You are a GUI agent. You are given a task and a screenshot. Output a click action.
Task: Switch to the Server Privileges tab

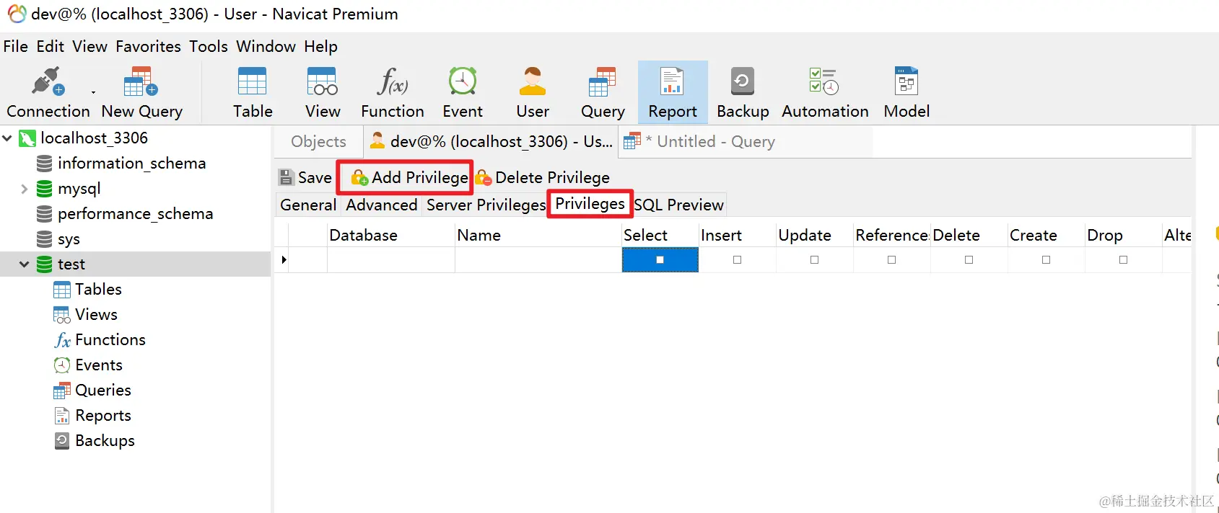[x=486, y=205]
